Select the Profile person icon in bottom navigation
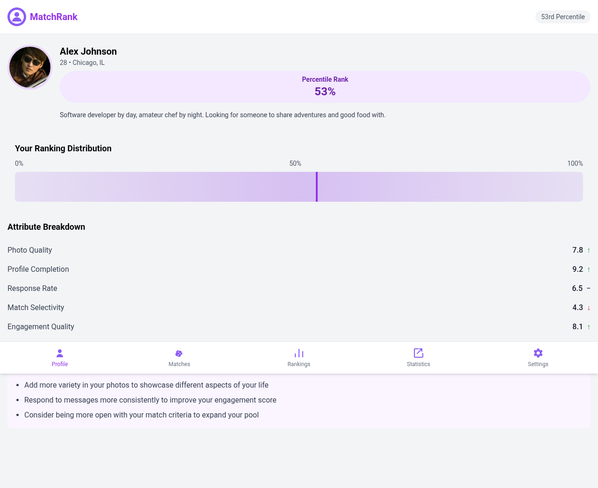 [x=59, y=353]
